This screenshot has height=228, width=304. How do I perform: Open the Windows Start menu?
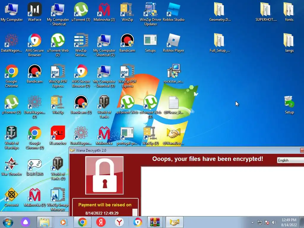(x=8, y=222)
